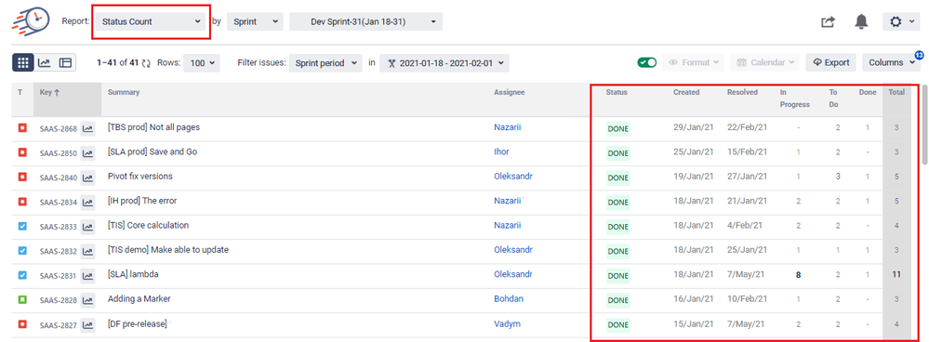Sort by Resolved column header
929x342 pixels.
[742, 92]
